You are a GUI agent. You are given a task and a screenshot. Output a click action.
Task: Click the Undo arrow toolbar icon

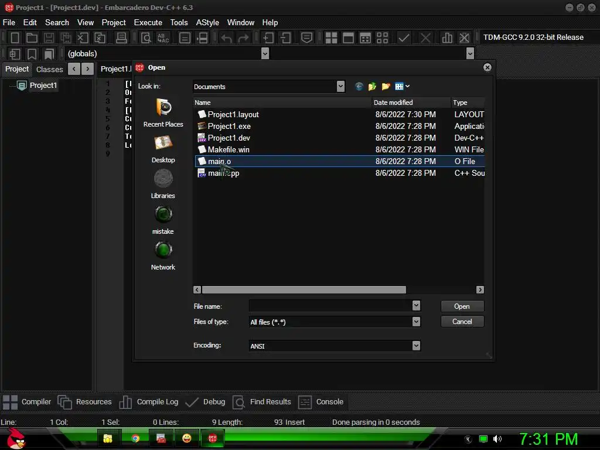coord(227,37)
